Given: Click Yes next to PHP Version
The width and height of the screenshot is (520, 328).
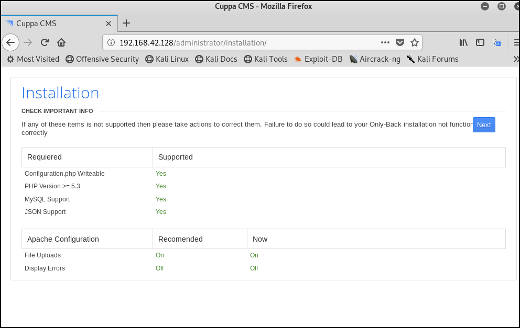Looking at the screenshot, I should tap(161, 186).
